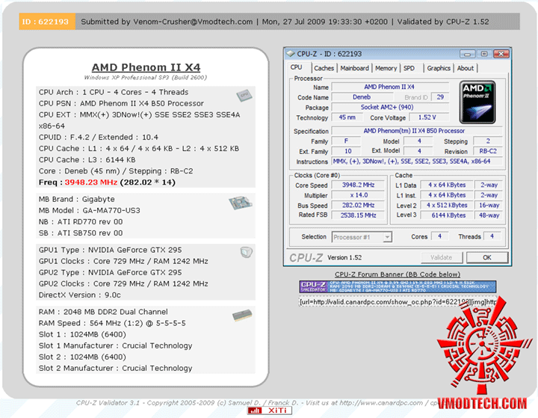
Task: Click the AMD Phenom II X4 heading link
Action: pos(146,67)
